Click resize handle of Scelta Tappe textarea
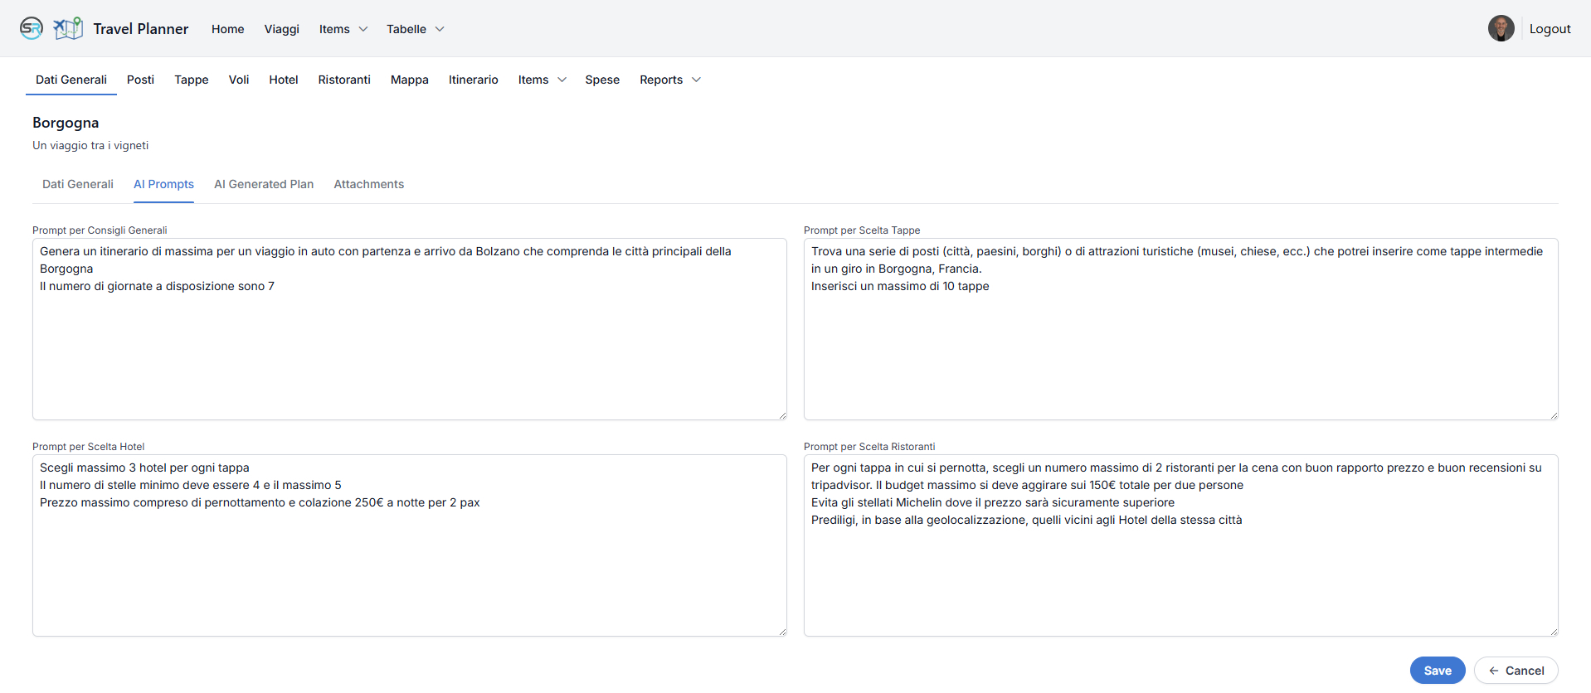This screenshot has width=1591, height=693. coord(1554,415)
